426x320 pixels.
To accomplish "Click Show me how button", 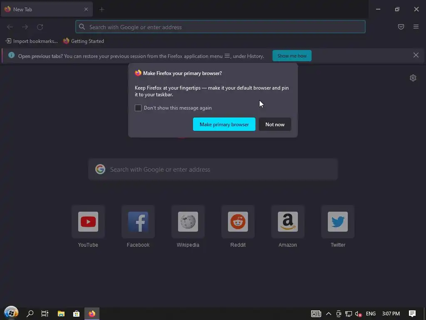I will [x=292, y=56].
